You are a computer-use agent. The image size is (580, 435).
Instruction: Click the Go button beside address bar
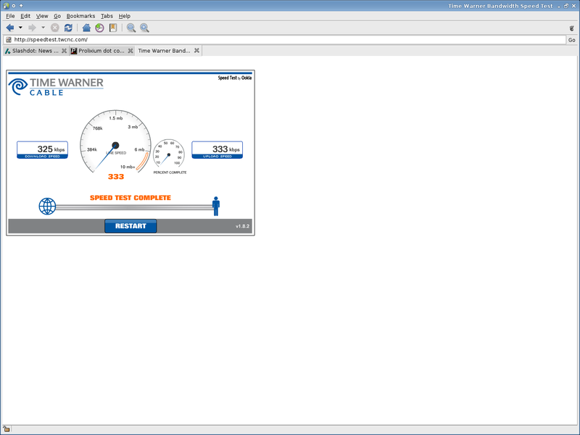click(572, 40)
